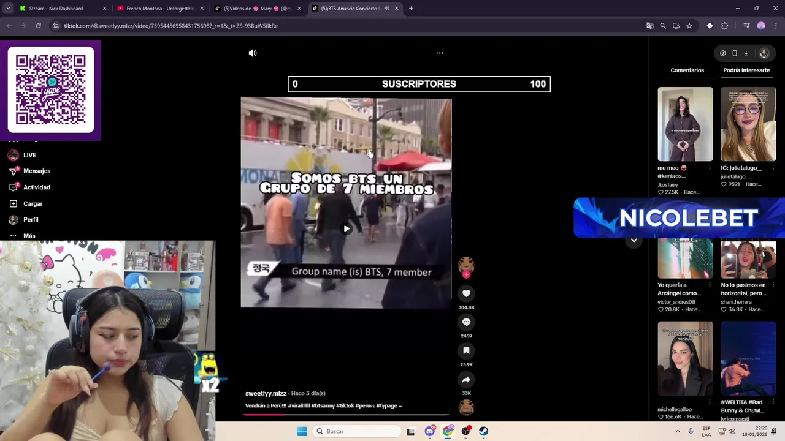Seek on the video progress bar

coord(347,415)
